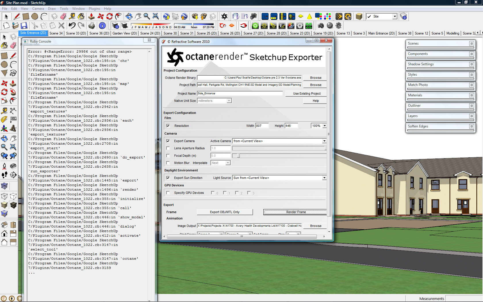The image size is (483, 302).
Task: Click the Zoom magnifier in top toolbar
Action: coord(147,16)
